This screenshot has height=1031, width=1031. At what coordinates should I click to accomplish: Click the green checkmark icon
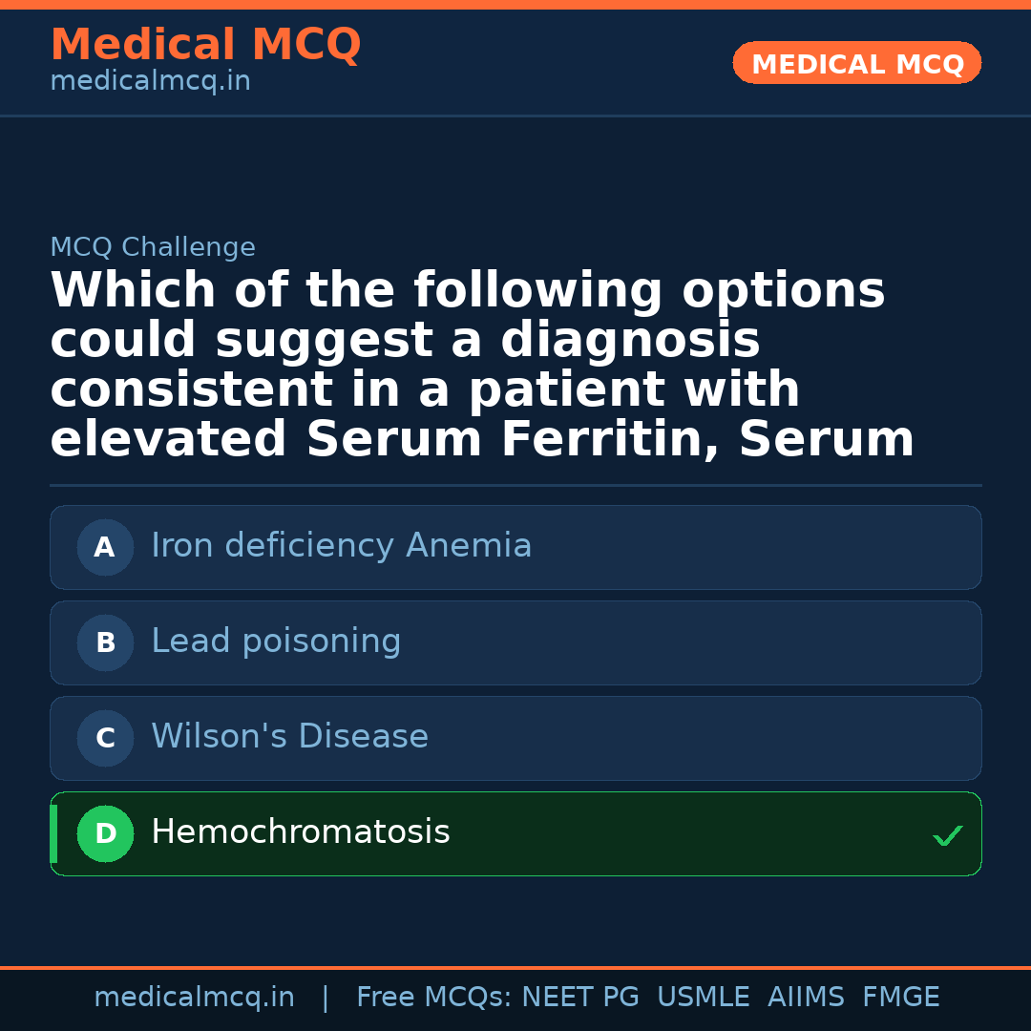point(947,836)
